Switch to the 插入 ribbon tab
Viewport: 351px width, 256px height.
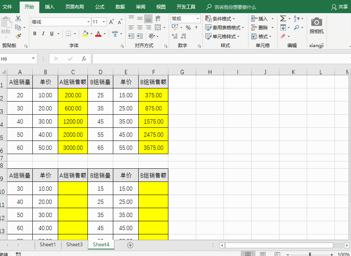[x=49, y=7]
